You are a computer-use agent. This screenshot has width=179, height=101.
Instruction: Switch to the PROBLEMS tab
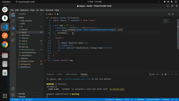[x=50, y=74]
